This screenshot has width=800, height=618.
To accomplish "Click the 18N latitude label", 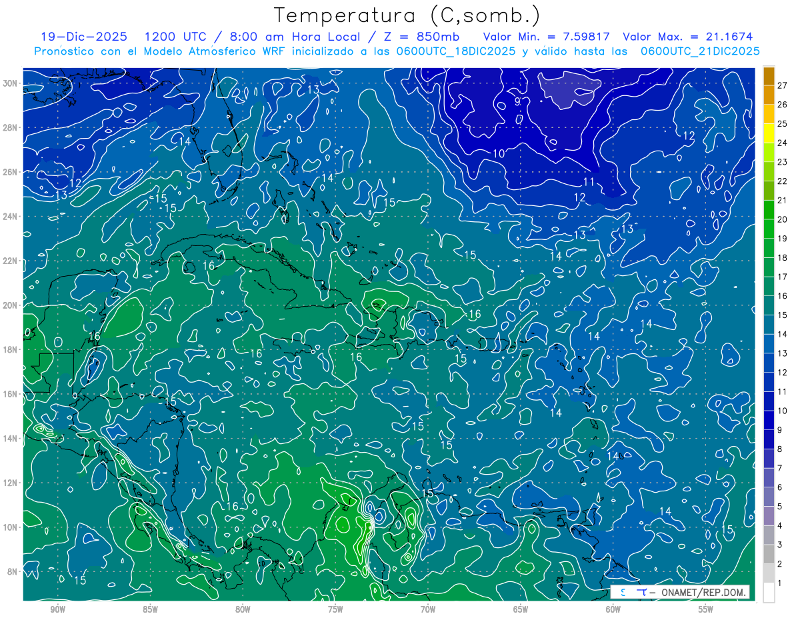I will [10, 349].
